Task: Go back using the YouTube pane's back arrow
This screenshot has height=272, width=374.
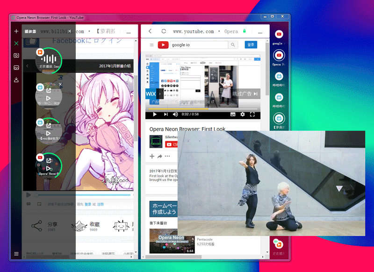Action: click(x=150, y=31)
